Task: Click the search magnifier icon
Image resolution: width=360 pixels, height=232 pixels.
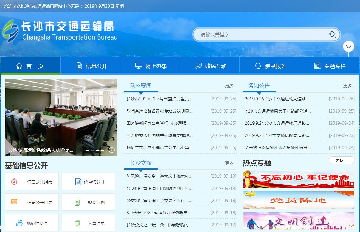Action: pyautogui.click(x=332, y=35)
